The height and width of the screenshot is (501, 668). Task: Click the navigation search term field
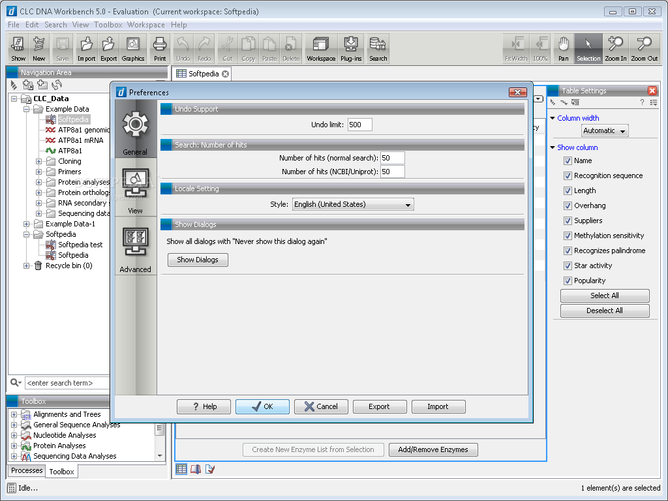click(x=67, y=382)
